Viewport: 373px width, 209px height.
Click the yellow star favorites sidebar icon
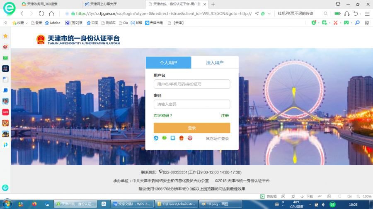click(x=5, y=36)
